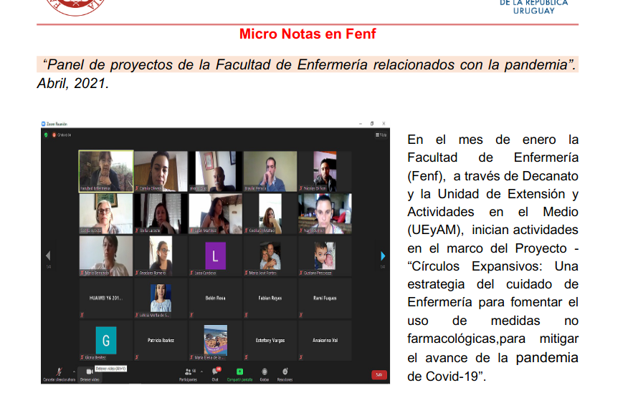The width and height of the screenshot is (628, 408).
Task: Open the Reacciones emoji icon
Action: (x=285, y=371)
